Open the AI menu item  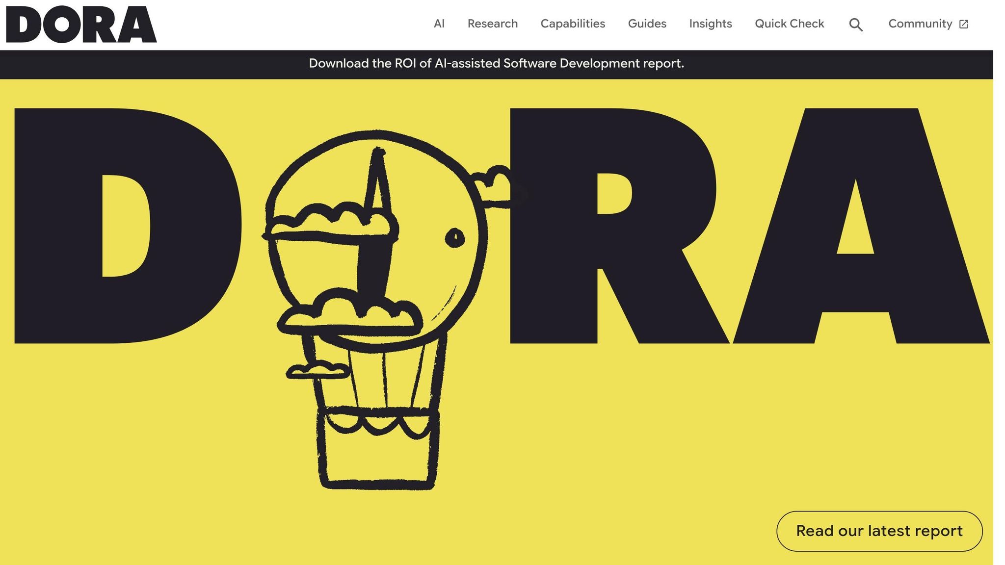(x=439, y=24)
